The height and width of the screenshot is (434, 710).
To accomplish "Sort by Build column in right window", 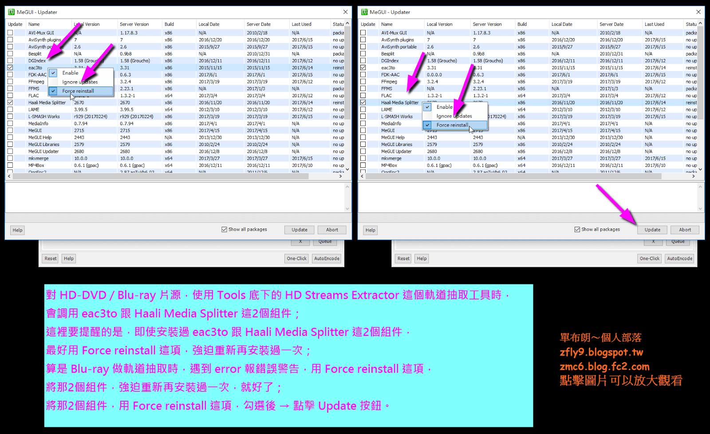I will 532,24.
